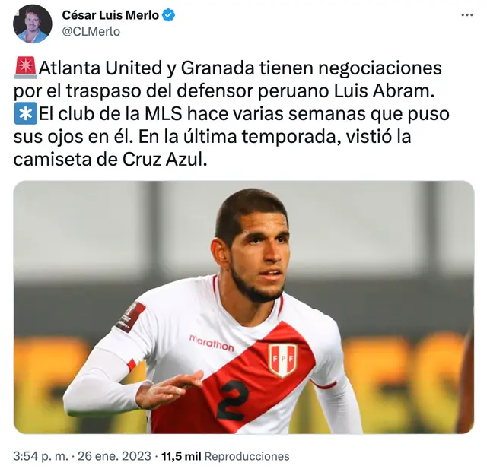Click the 'Cruz Azul' text in tweet
The height and width of the screenshot is (469, 487).
pos(164,160)
